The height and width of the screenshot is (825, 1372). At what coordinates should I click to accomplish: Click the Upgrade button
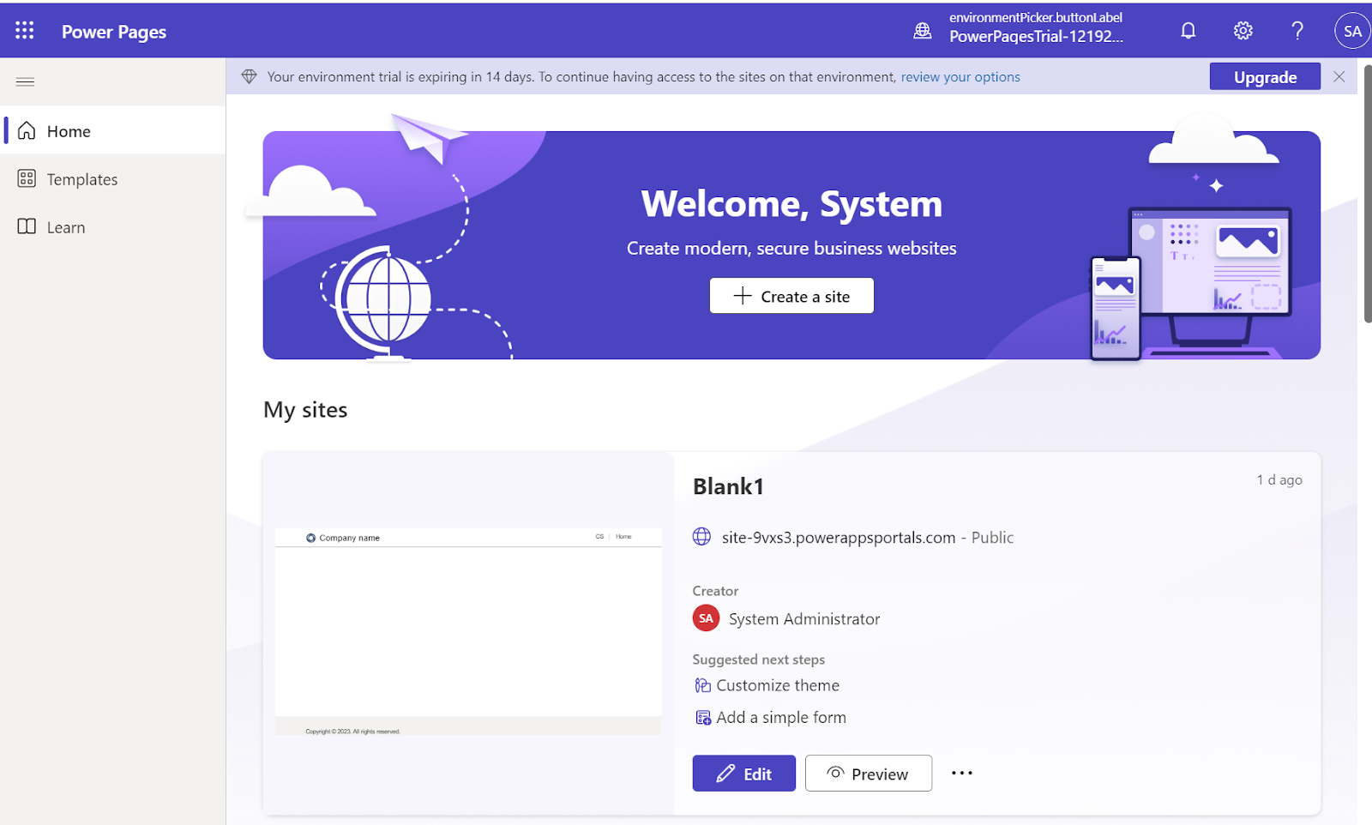tap(1265, 77)
